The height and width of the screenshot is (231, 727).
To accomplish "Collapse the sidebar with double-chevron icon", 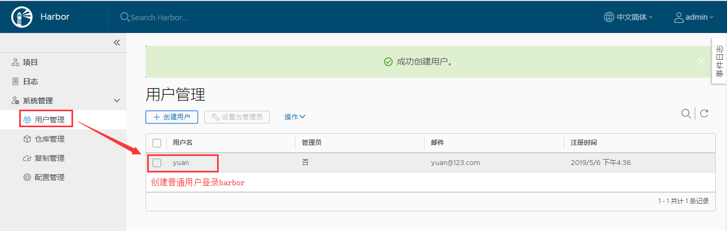I will (x=117, y=43).
